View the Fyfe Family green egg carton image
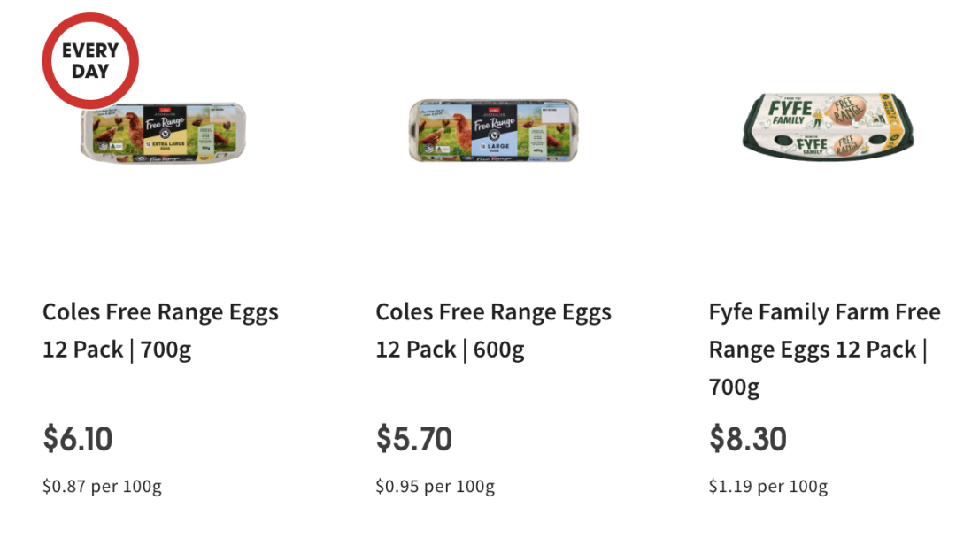 pos(827,128)
